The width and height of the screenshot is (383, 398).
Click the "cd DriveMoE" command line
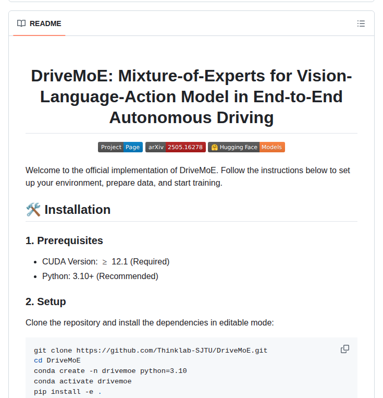pyautogui.click(x=57, y=360)
